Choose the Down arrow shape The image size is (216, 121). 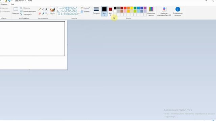click(59, 14)
